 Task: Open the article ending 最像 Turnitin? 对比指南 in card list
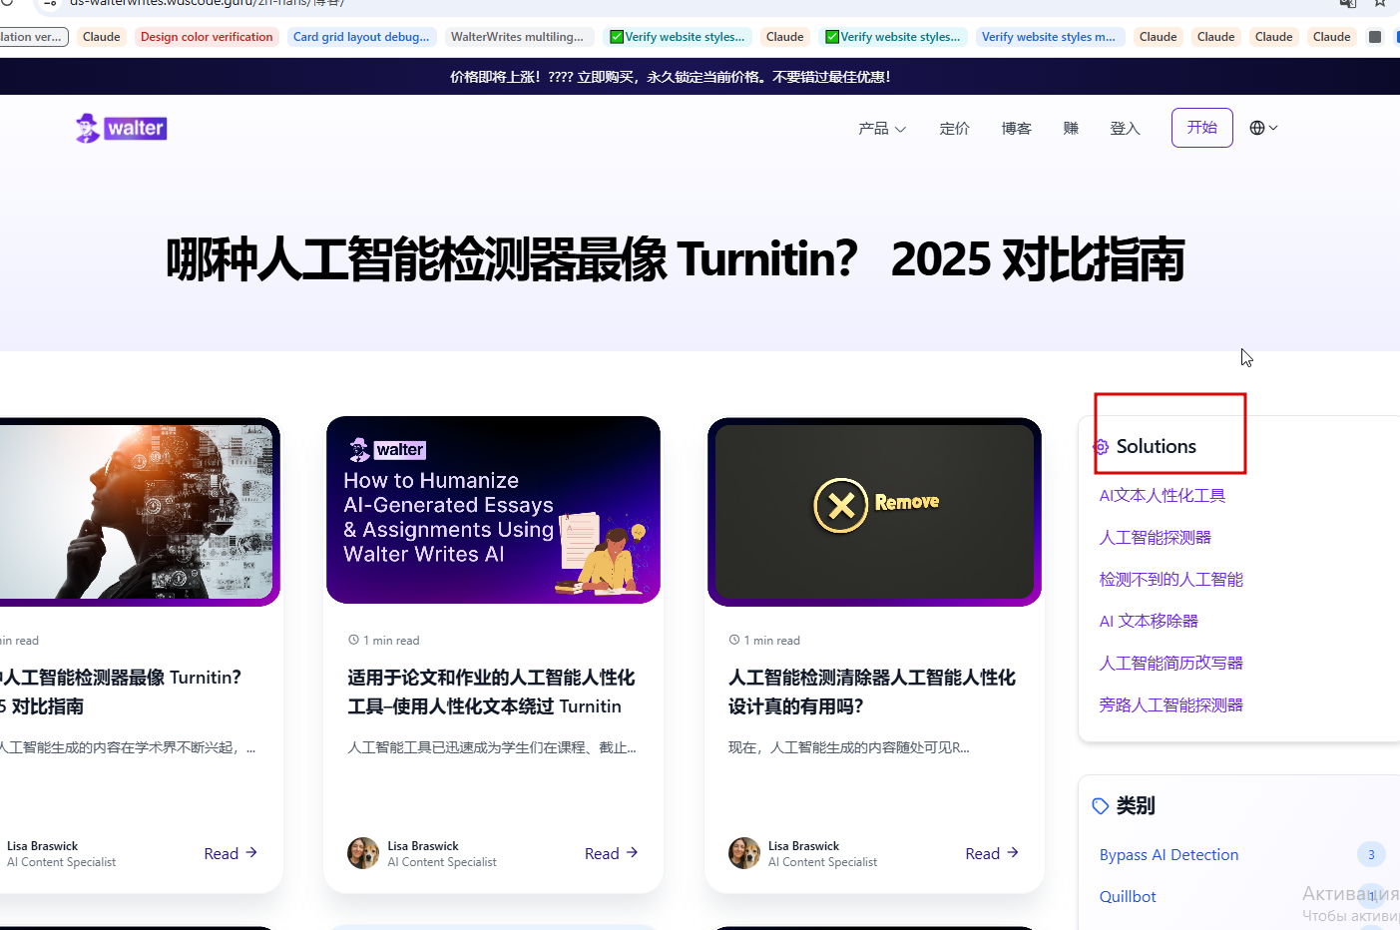click(x=121, y=692)
